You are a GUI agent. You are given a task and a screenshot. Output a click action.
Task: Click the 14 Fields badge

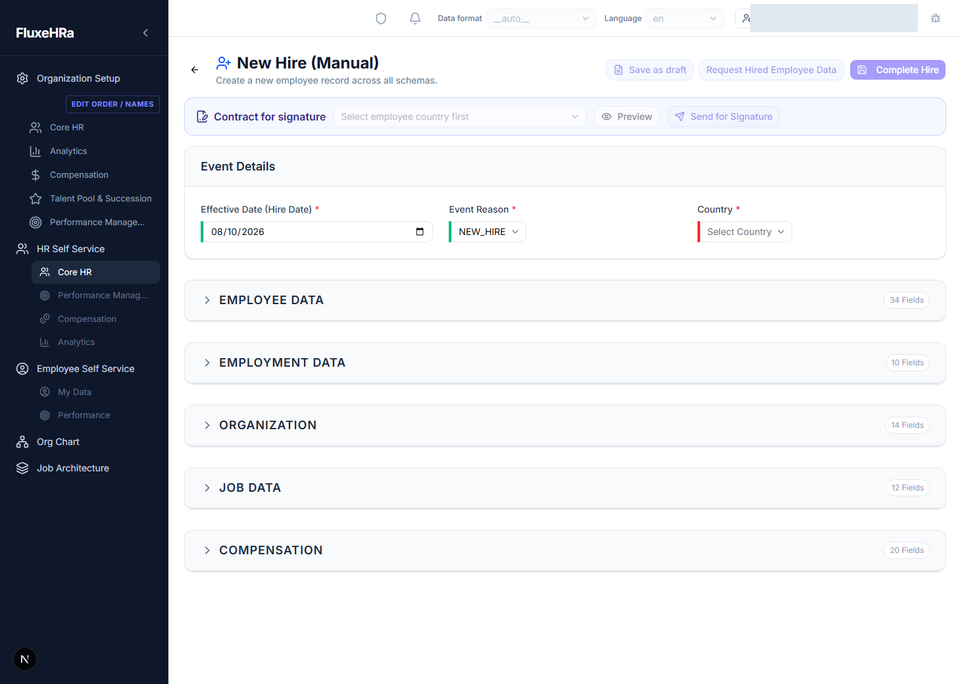(907, 425)
